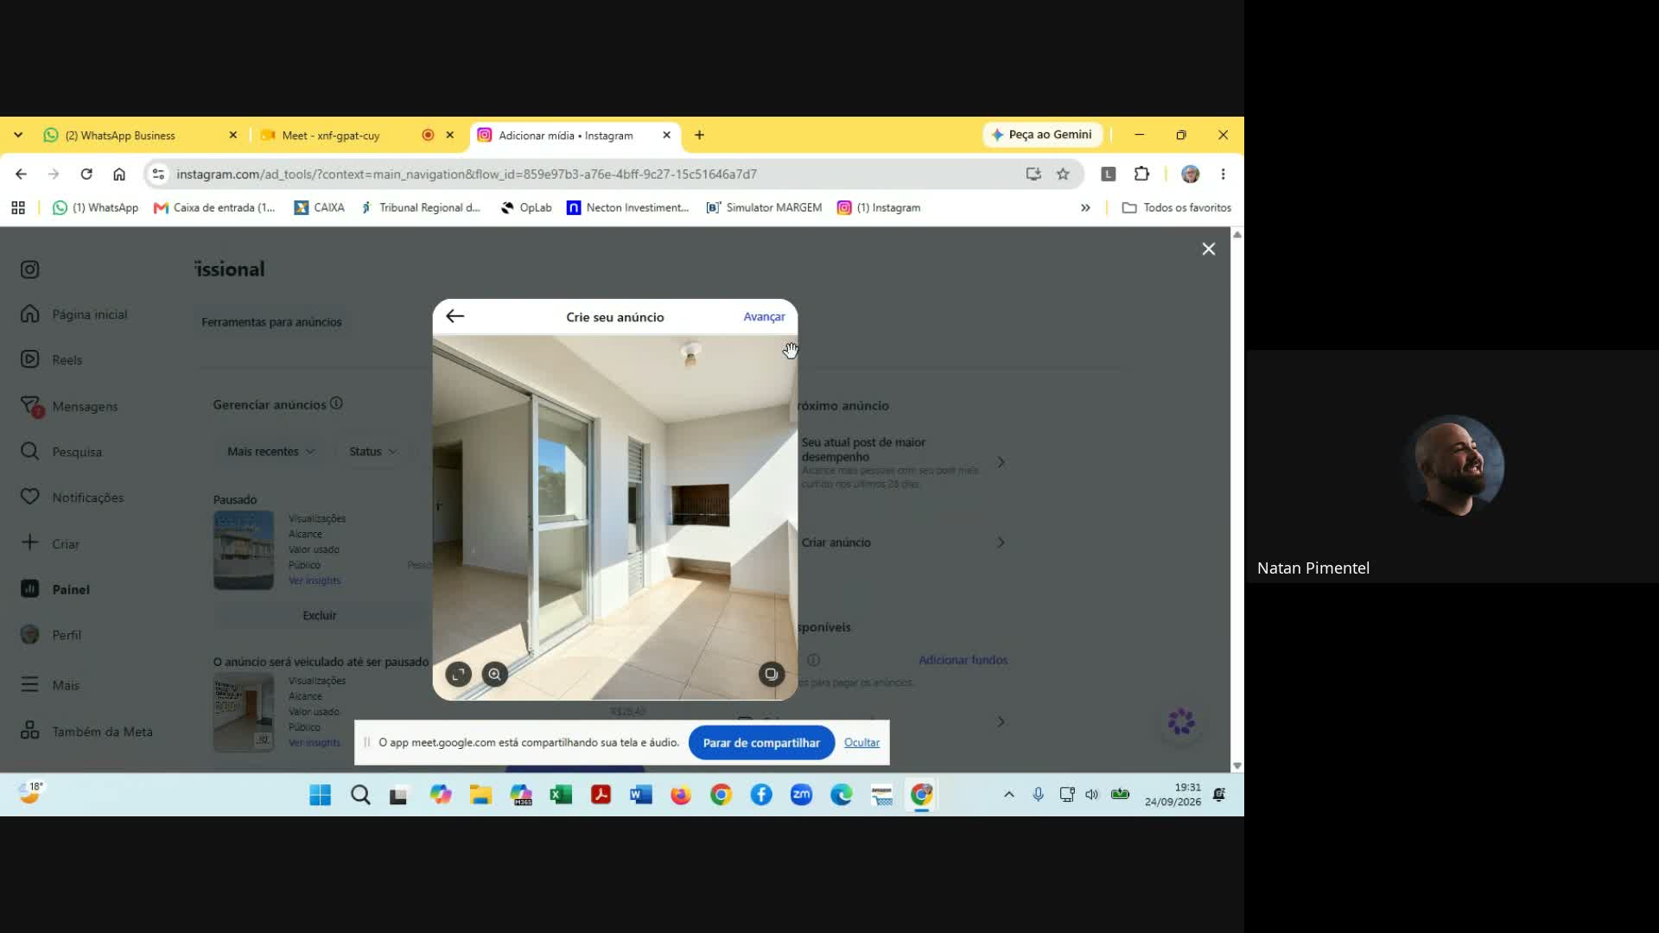The height and width of the screenshot is (933, 1659).
Task: Bookmark this page with the star icon
Action: [1063, 174]
